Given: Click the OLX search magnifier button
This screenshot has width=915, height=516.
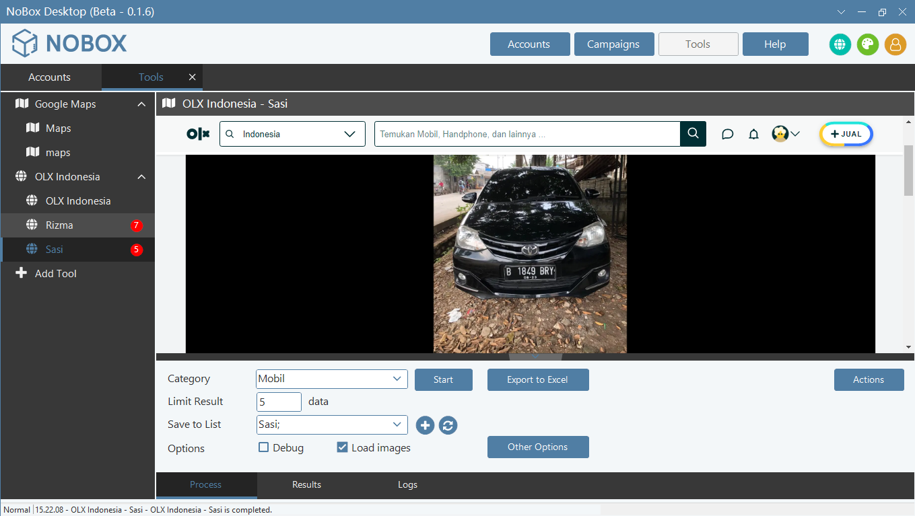Looking at the screenshot, I should click(693, 134).
